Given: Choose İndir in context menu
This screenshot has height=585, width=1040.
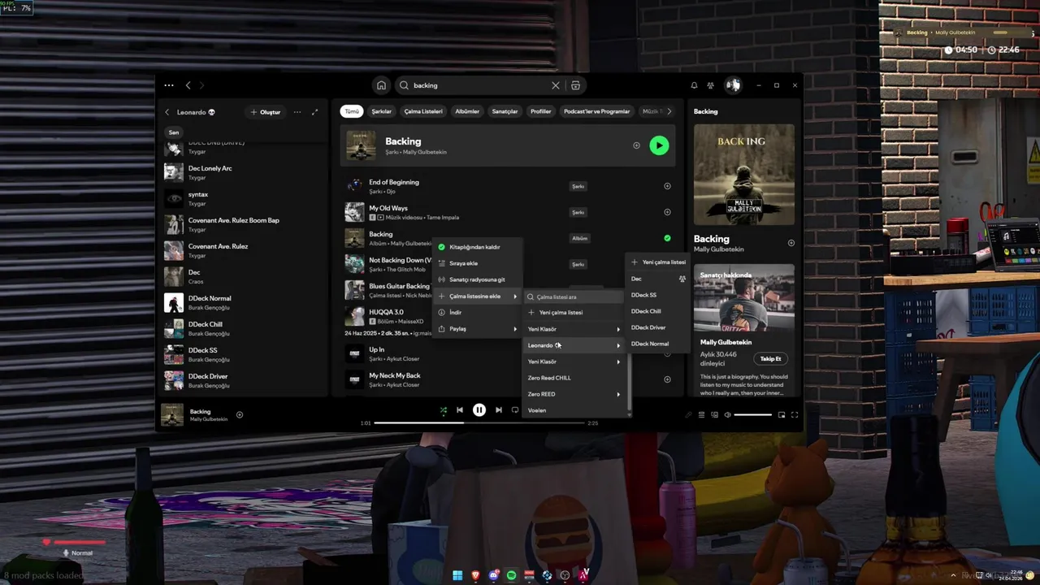Looking at the screenshot, I should (477, 312).
